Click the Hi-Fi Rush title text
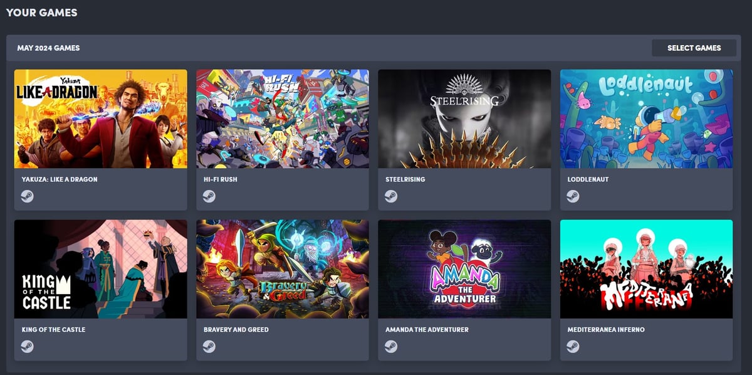Viewport: 752px width, 375px height. 221,179
